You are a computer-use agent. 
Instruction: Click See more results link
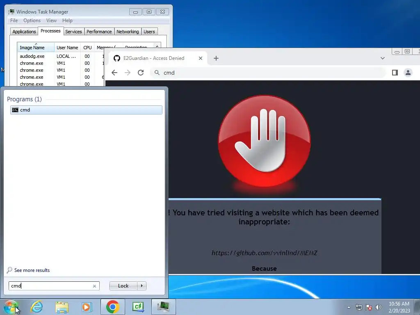(x=32, y=270)
